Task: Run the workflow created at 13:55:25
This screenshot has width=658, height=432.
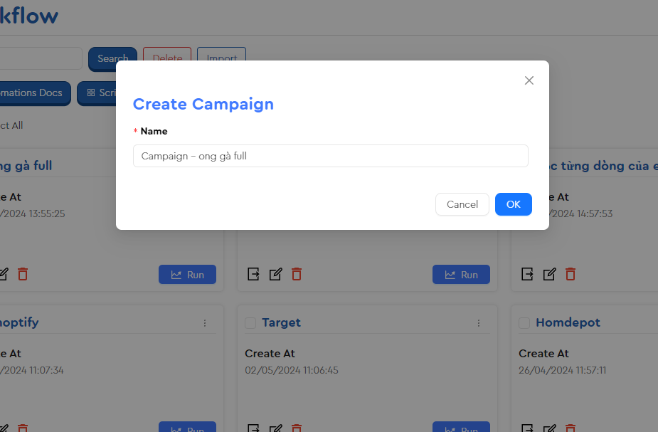Action: pyautogui.click(x=187, y=275)
